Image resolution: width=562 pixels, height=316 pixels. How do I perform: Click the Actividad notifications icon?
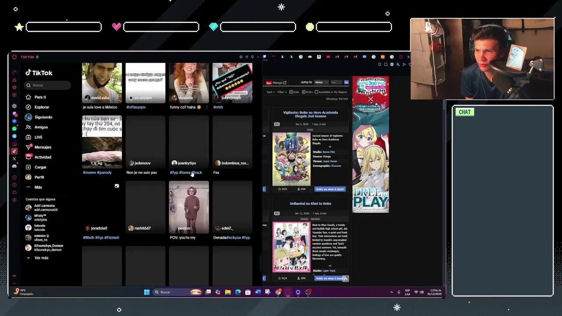tap(29, 157)
